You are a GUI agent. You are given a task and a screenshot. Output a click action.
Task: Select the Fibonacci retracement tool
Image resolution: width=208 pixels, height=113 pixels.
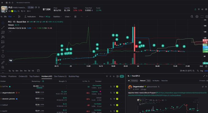pos(3,32)
